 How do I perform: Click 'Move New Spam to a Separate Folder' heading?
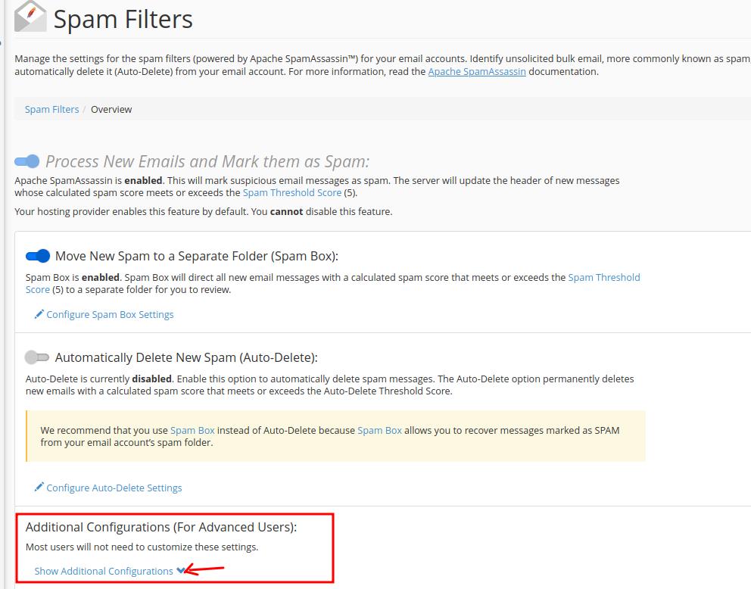pos(197,256)
